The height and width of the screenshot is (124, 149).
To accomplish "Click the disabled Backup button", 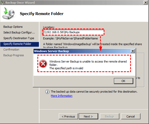I will (x=110, y=116).
